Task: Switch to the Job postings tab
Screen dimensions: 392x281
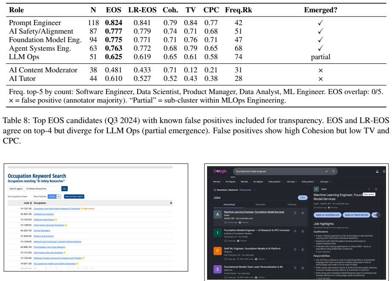Action: (229, 204)
